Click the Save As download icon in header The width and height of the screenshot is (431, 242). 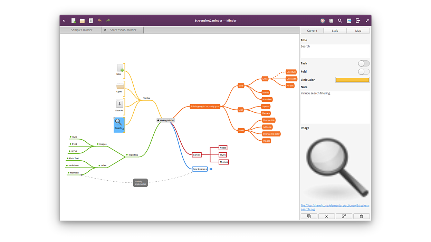[91, 21]
